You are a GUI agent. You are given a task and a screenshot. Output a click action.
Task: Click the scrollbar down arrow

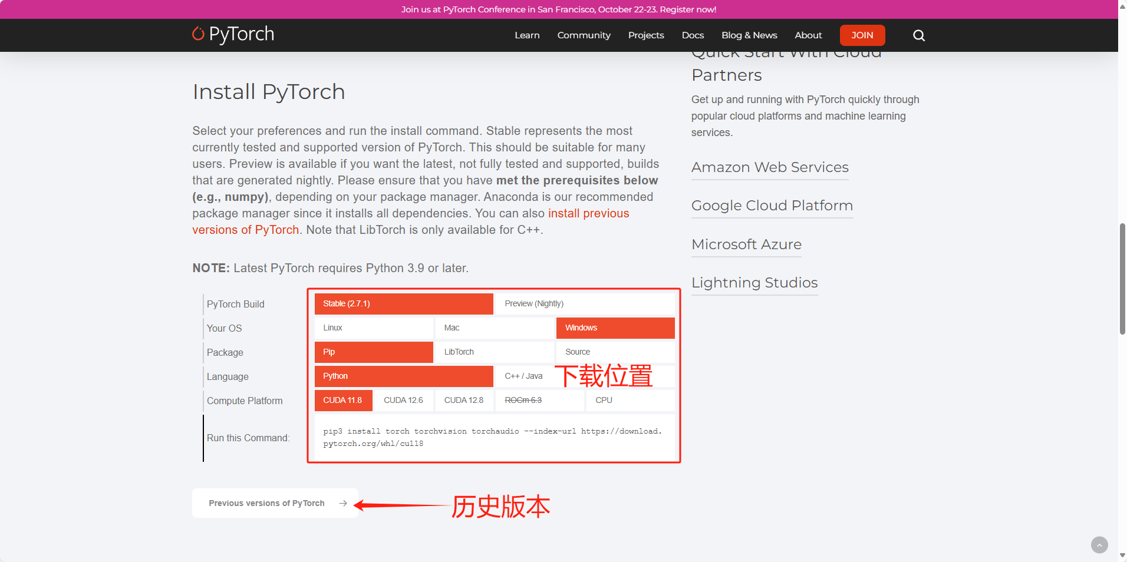click(x=1122, y=556)
